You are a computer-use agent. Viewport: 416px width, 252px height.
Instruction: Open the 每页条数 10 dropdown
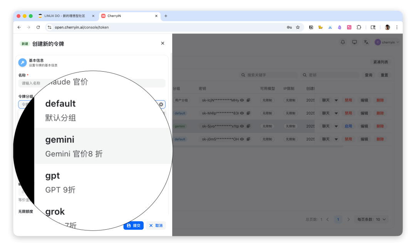tap(372, 219)
